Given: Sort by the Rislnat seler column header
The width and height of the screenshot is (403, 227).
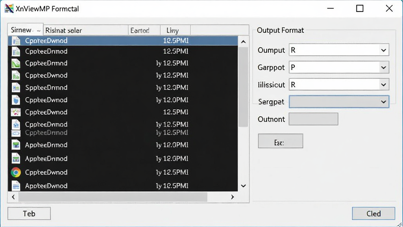Looking at the screenshot, I should pos(85,30).
